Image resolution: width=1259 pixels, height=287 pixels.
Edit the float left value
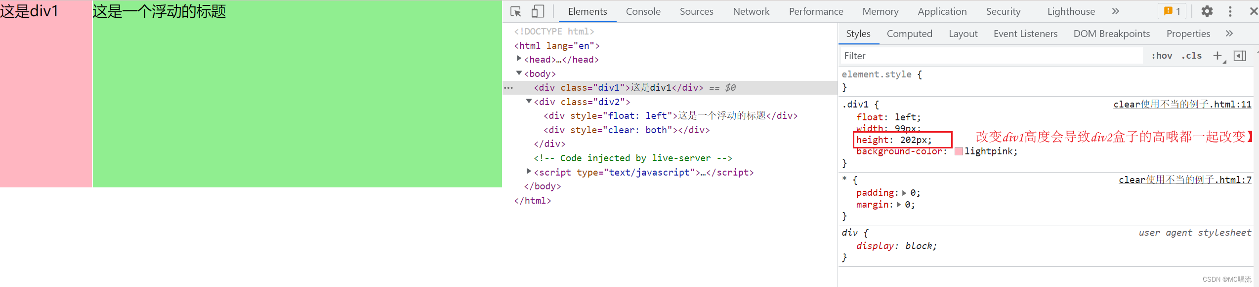906,117
